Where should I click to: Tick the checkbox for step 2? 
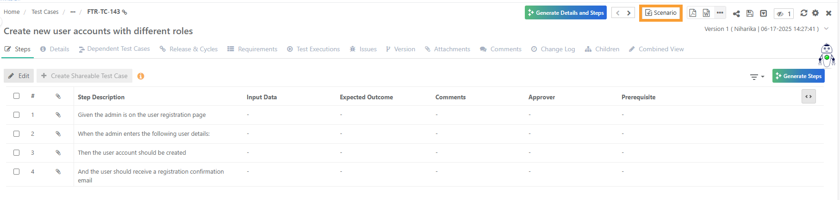pos(17,134)
